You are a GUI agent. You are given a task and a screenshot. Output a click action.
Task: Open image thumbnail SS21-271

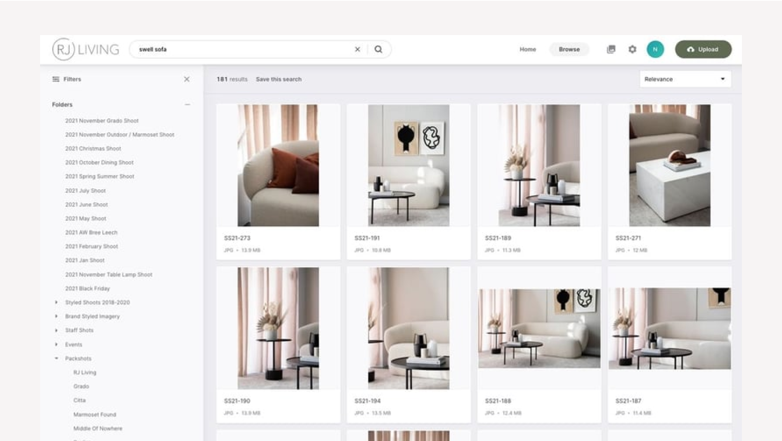click(x=670, y=165)
